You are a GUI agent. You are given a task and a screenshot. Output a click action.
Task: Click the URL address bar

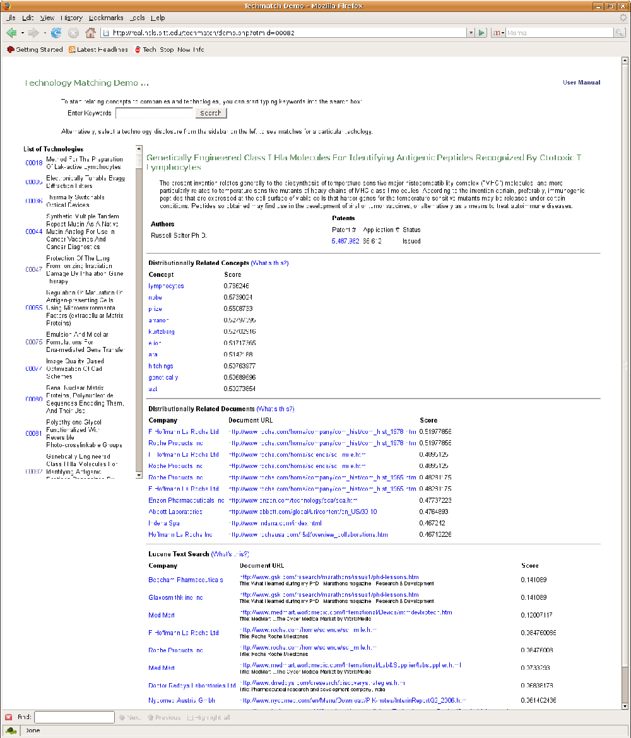coord(283,33)
